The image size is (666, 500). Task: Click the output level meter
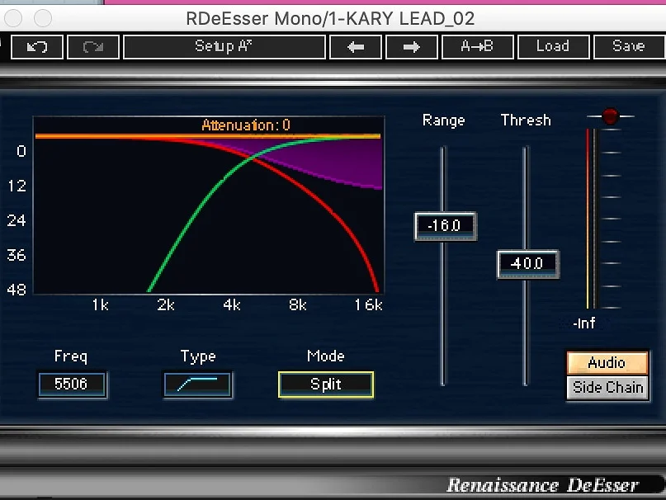pos(591,219)
